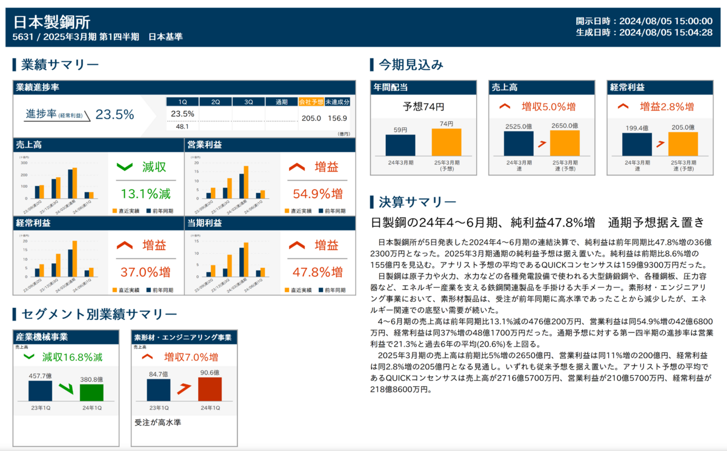Click the navy 59円 dividend bar
Image resolution: width=727 pixels, height=451 pixels.
[x=400, y=145]
